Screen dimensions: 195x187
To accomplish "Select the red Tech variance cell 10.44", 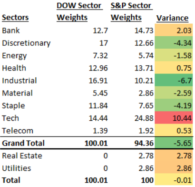I will point(174,118).
